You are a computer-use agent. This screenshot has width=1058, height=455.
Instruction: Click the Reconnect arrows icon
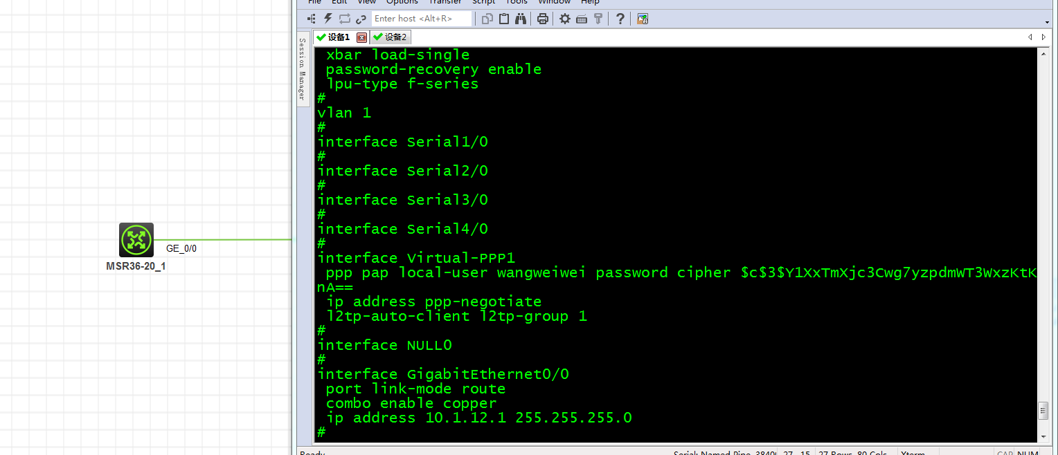point(344,19)
